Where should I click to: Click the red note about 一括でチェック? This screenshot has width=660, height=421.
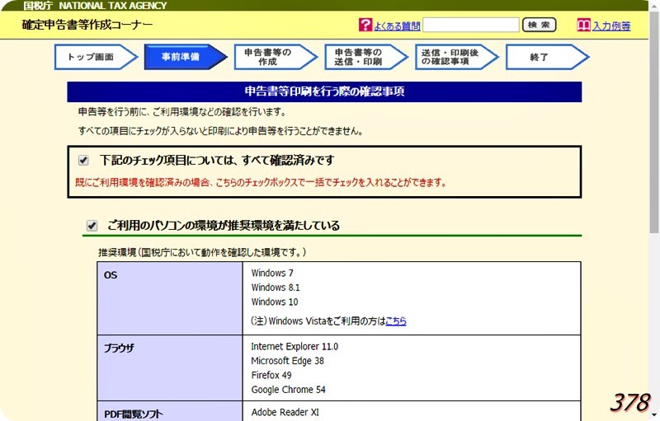(x=261, y=183)
